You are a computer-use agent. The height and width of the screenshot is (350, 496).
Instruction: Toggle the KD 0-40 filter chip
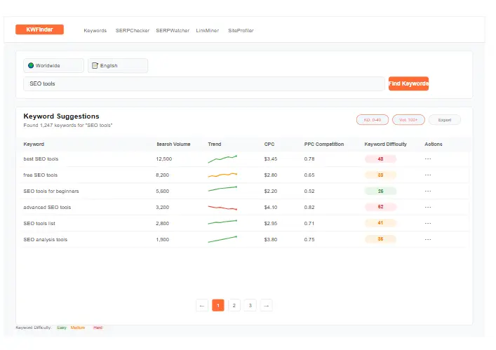373,120
